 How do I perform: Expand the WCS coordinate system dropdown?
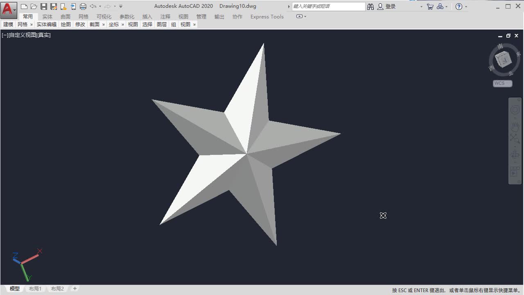pyautogui.click(x=503, y=84)
